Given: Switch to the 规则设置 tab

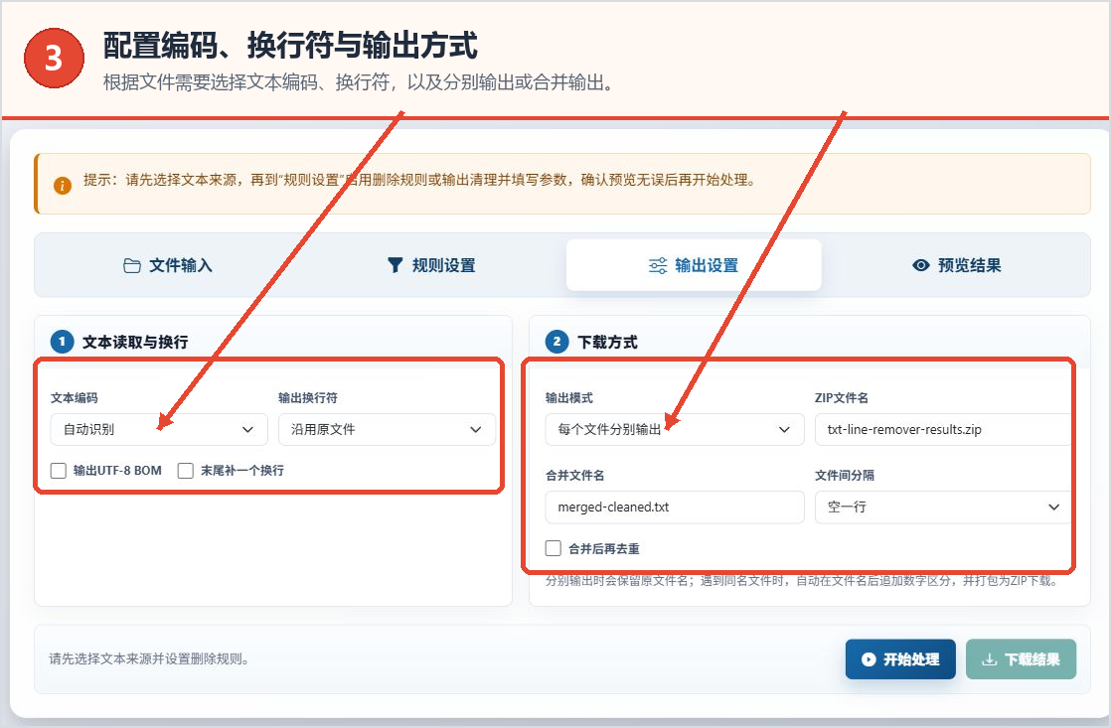Looking at the screenshot, I should (x=431, y=265).
